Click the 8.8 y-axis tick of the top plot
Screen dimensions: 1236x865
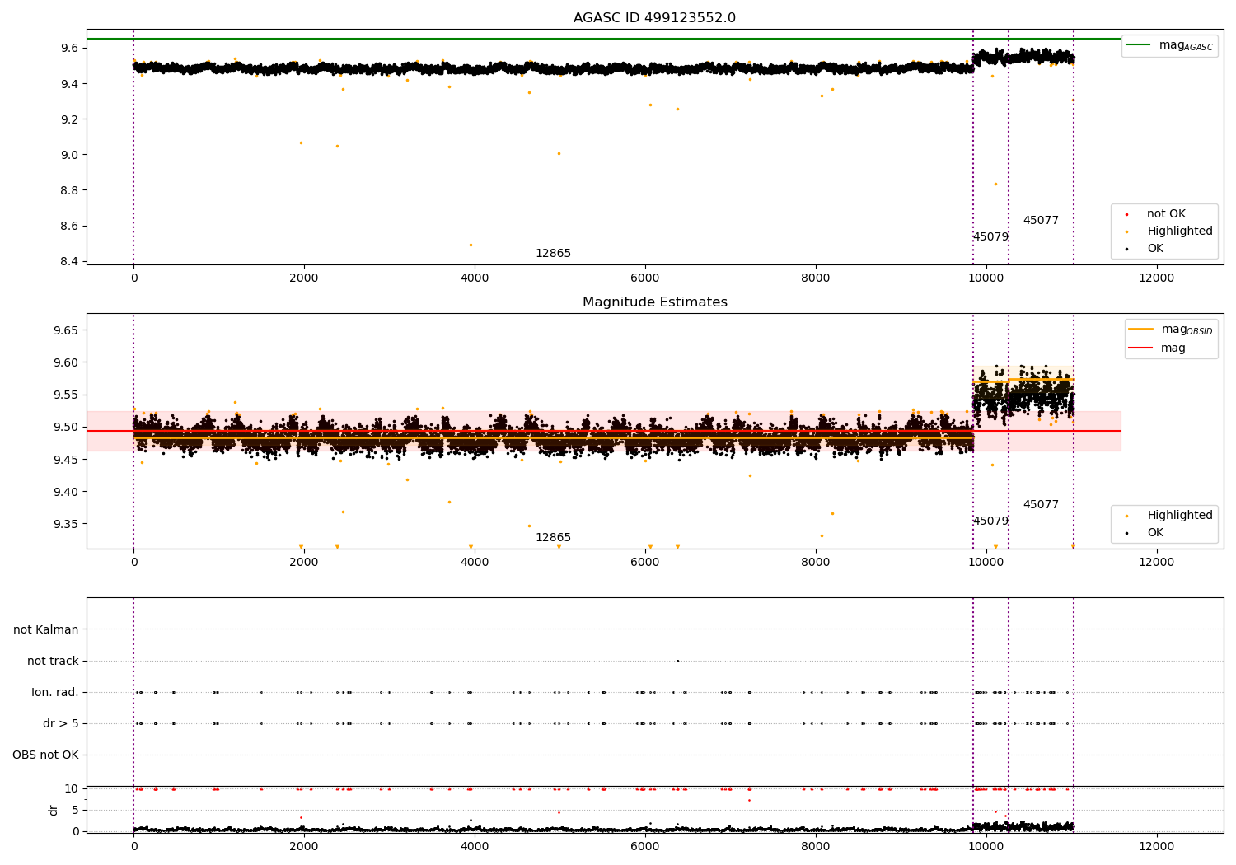(69, 190)
